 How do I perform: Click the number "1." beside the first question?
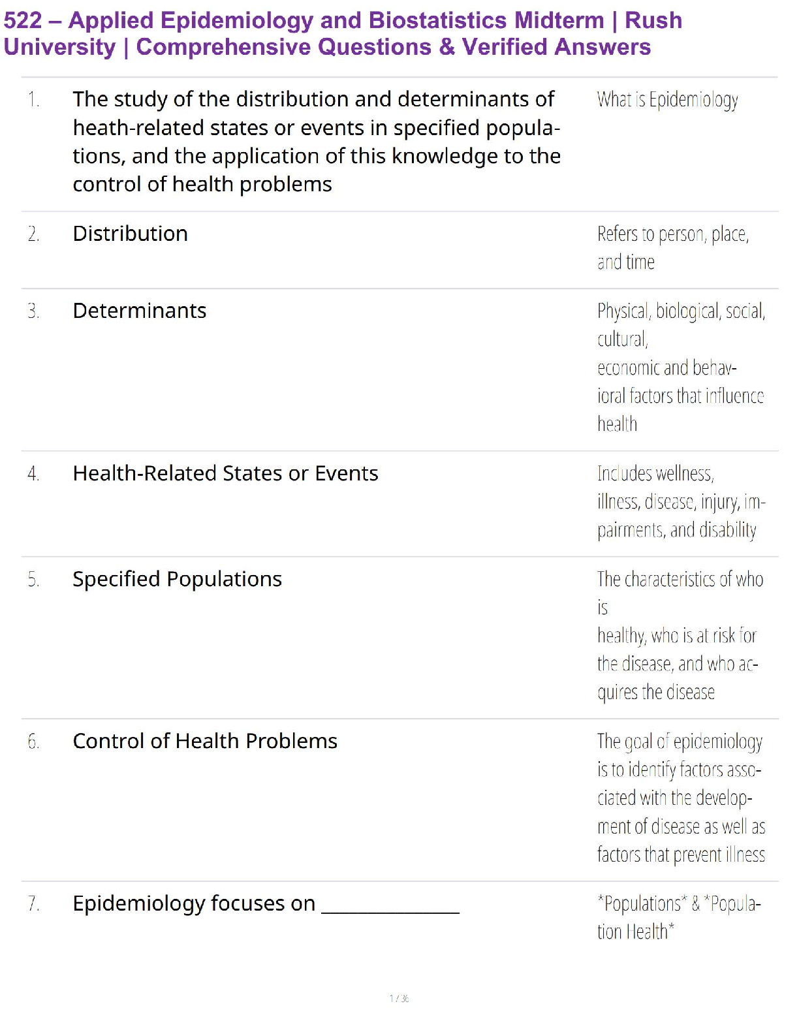point(33,100)
